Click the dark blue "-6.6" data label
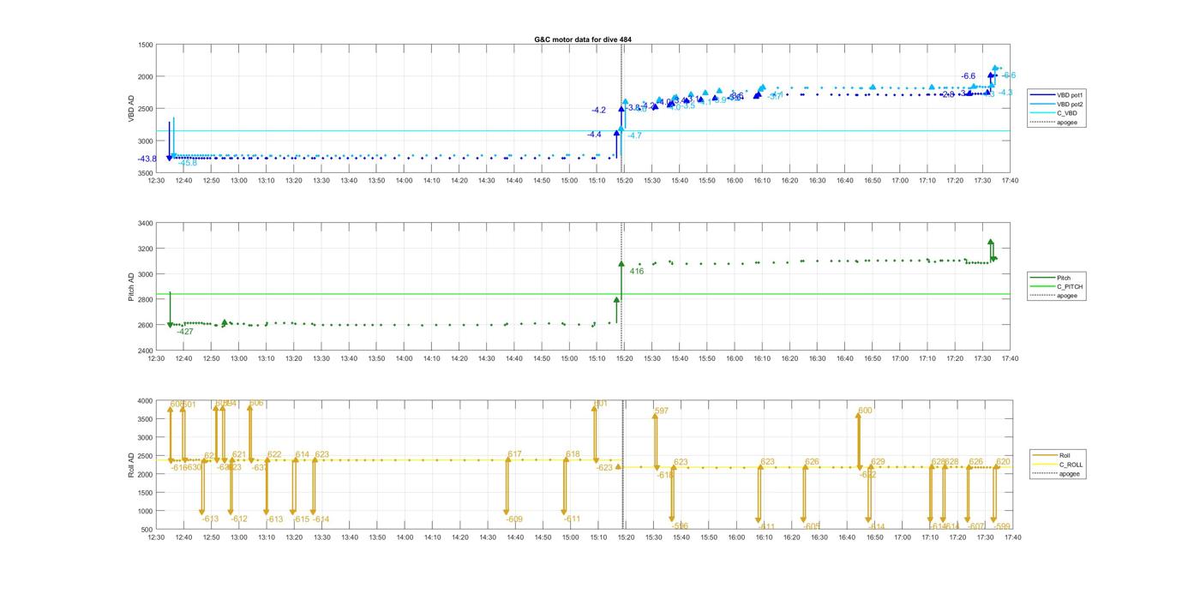The image size is (1200, 594). click(x=968, y=76)
